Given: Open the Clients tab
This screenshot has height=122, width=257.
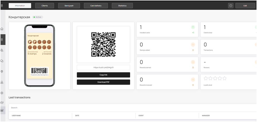Looking at the screenshot, I should tap(45, 6).
